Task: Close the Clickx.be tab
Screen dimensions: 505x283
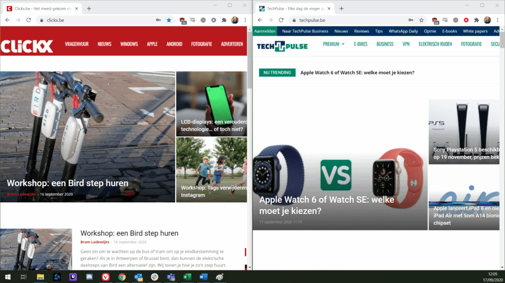Action: click(76, 9)
